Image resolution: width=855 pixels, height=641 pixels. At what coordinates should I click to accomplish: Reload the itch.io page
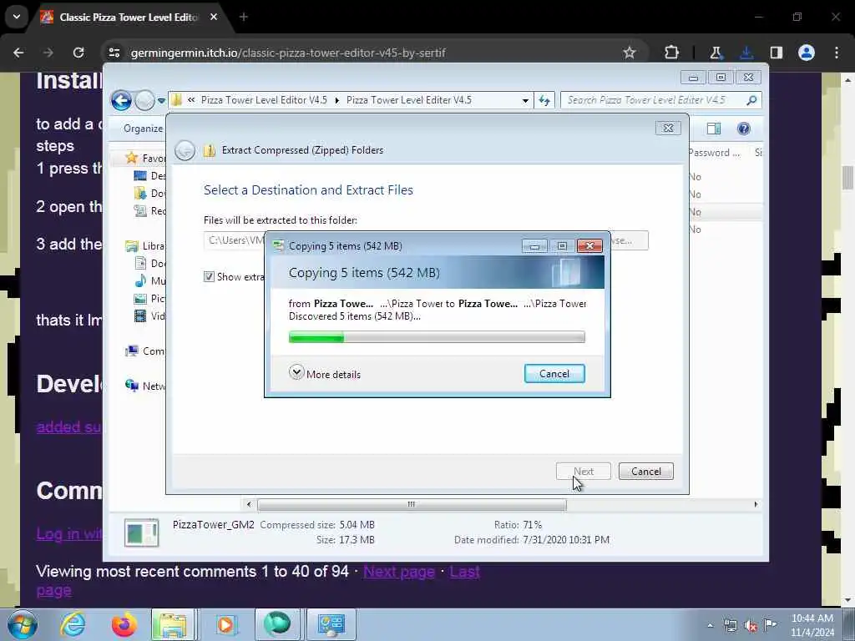(x=78, y=53)
